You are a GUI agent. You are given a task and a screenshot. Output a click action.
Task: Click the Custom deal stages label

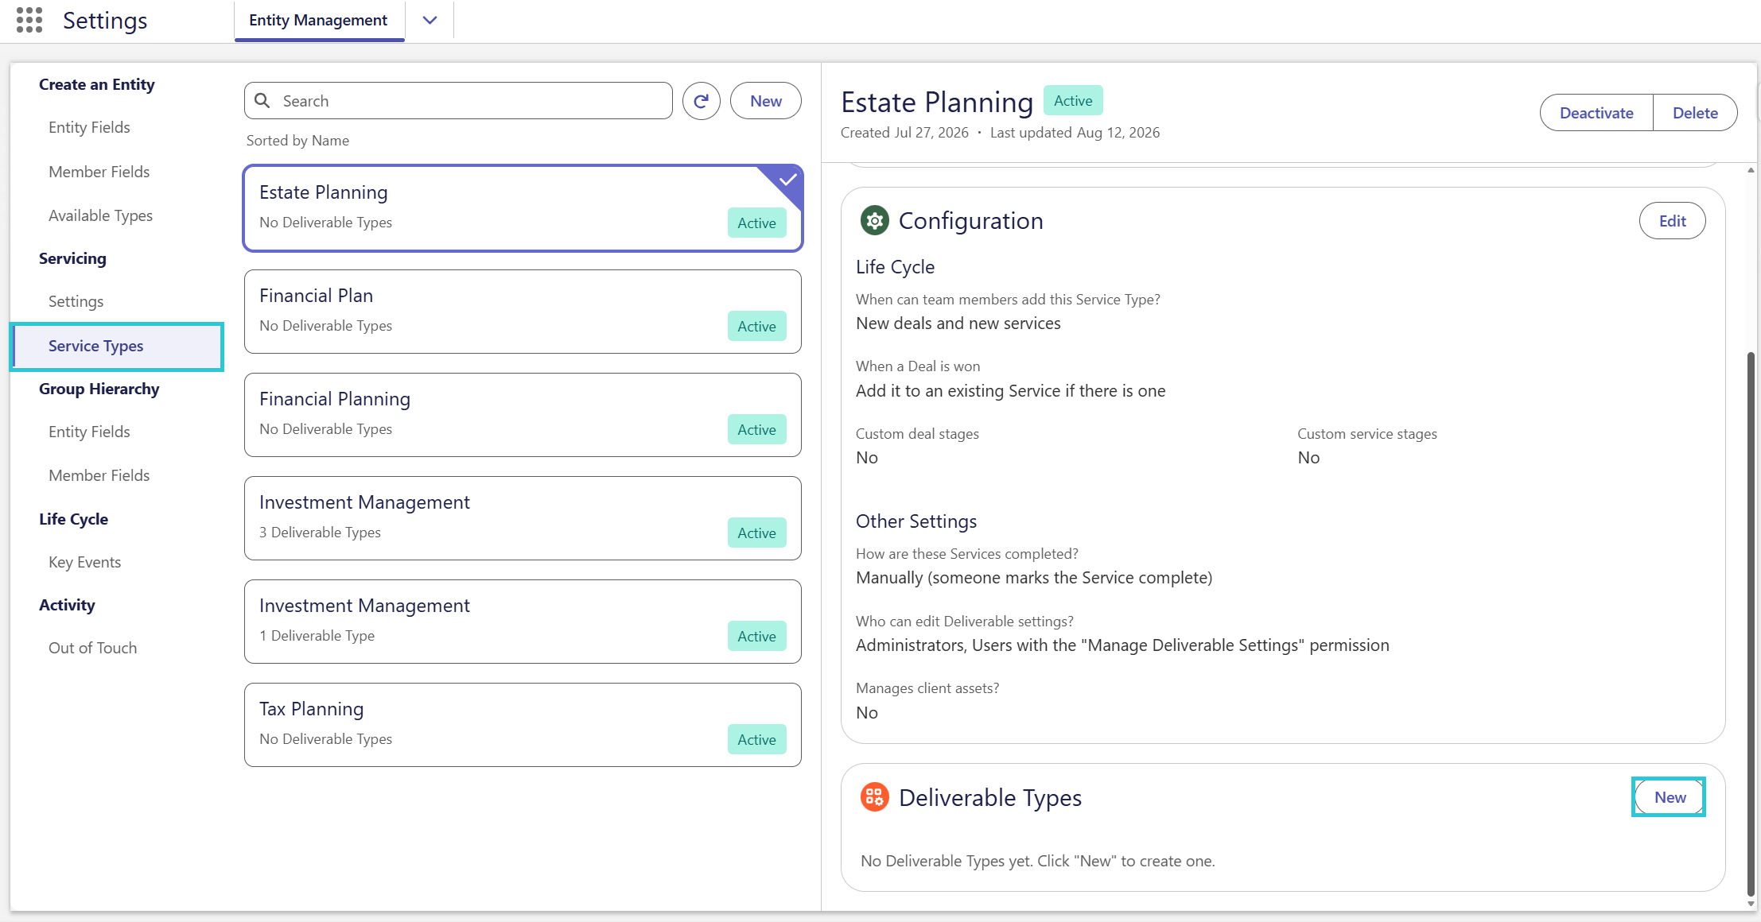pos(917,434)
